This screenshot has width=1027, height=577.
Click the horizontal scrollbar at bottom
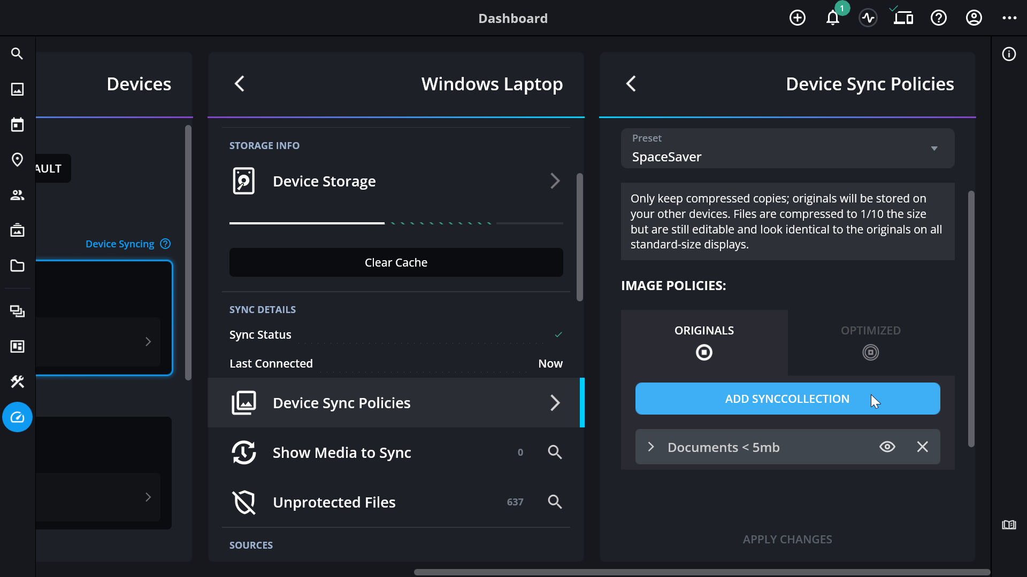pos(702,572)
